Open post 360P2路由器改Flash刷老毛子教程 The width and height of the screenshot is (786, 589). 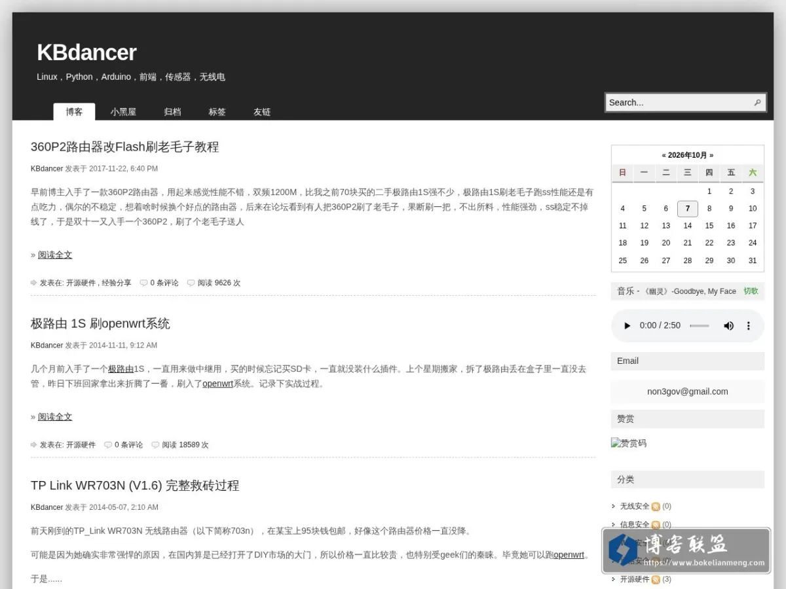(124, 147)
